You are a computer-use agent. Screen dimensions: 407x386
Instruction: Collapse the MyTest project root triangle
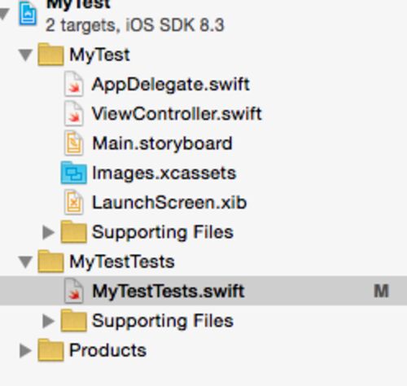tap(4, 14)
